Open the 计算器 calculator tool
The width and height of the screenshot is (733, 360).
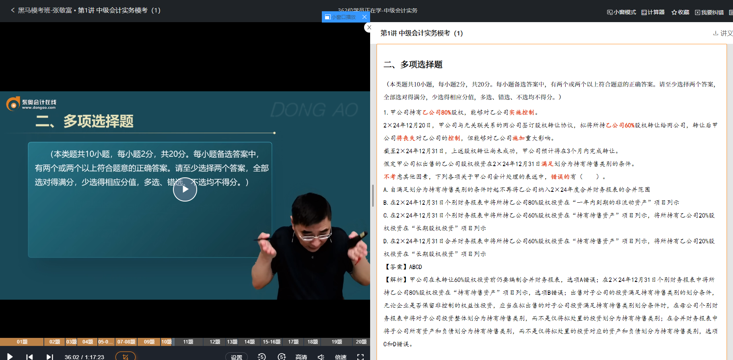[653, 12]
